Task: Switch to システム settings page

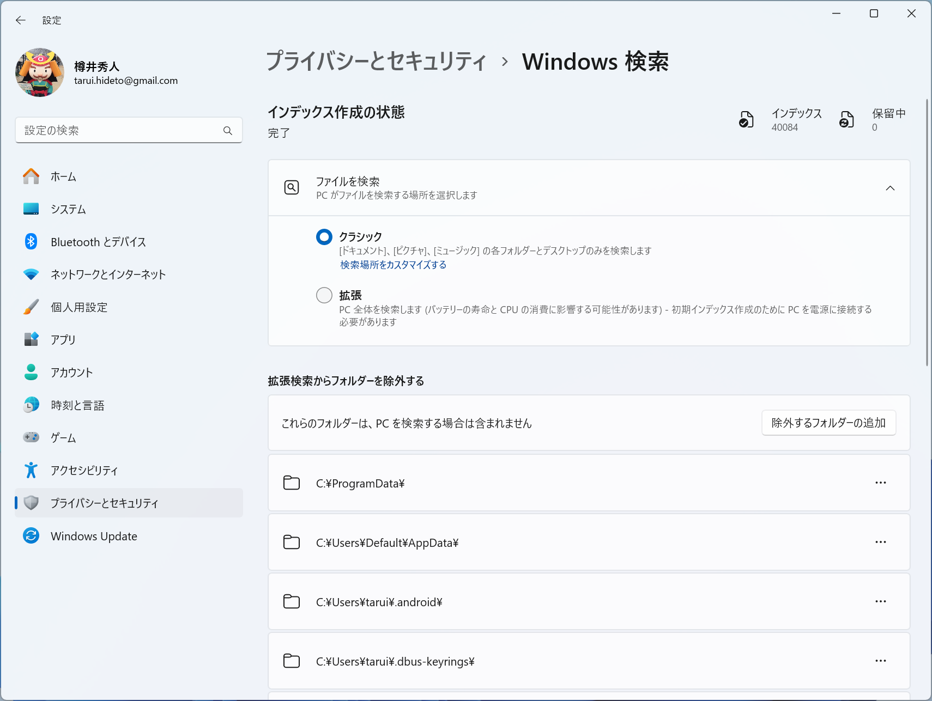Action: pos(68,209)
